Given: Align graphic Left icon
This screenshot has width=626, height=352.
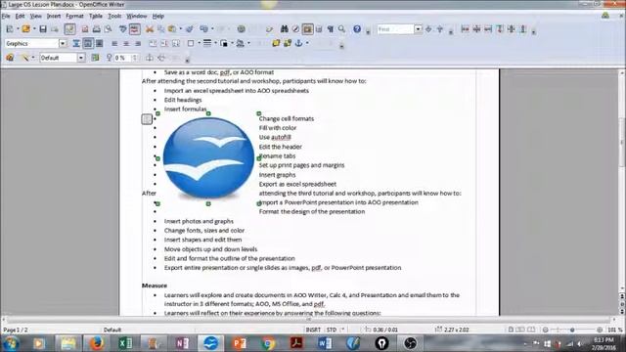Looking at the screenshot, I should [114, 43].
